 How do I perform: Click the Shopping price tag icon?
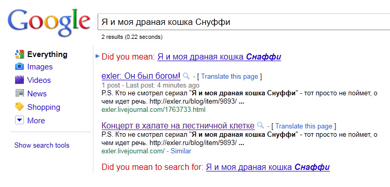pos(19,107)
